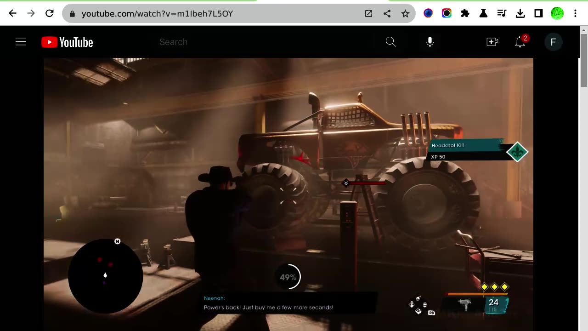The image size is (588, 331).
Task: Go forward with the browser forward arrow
Action: pos(31,13)
